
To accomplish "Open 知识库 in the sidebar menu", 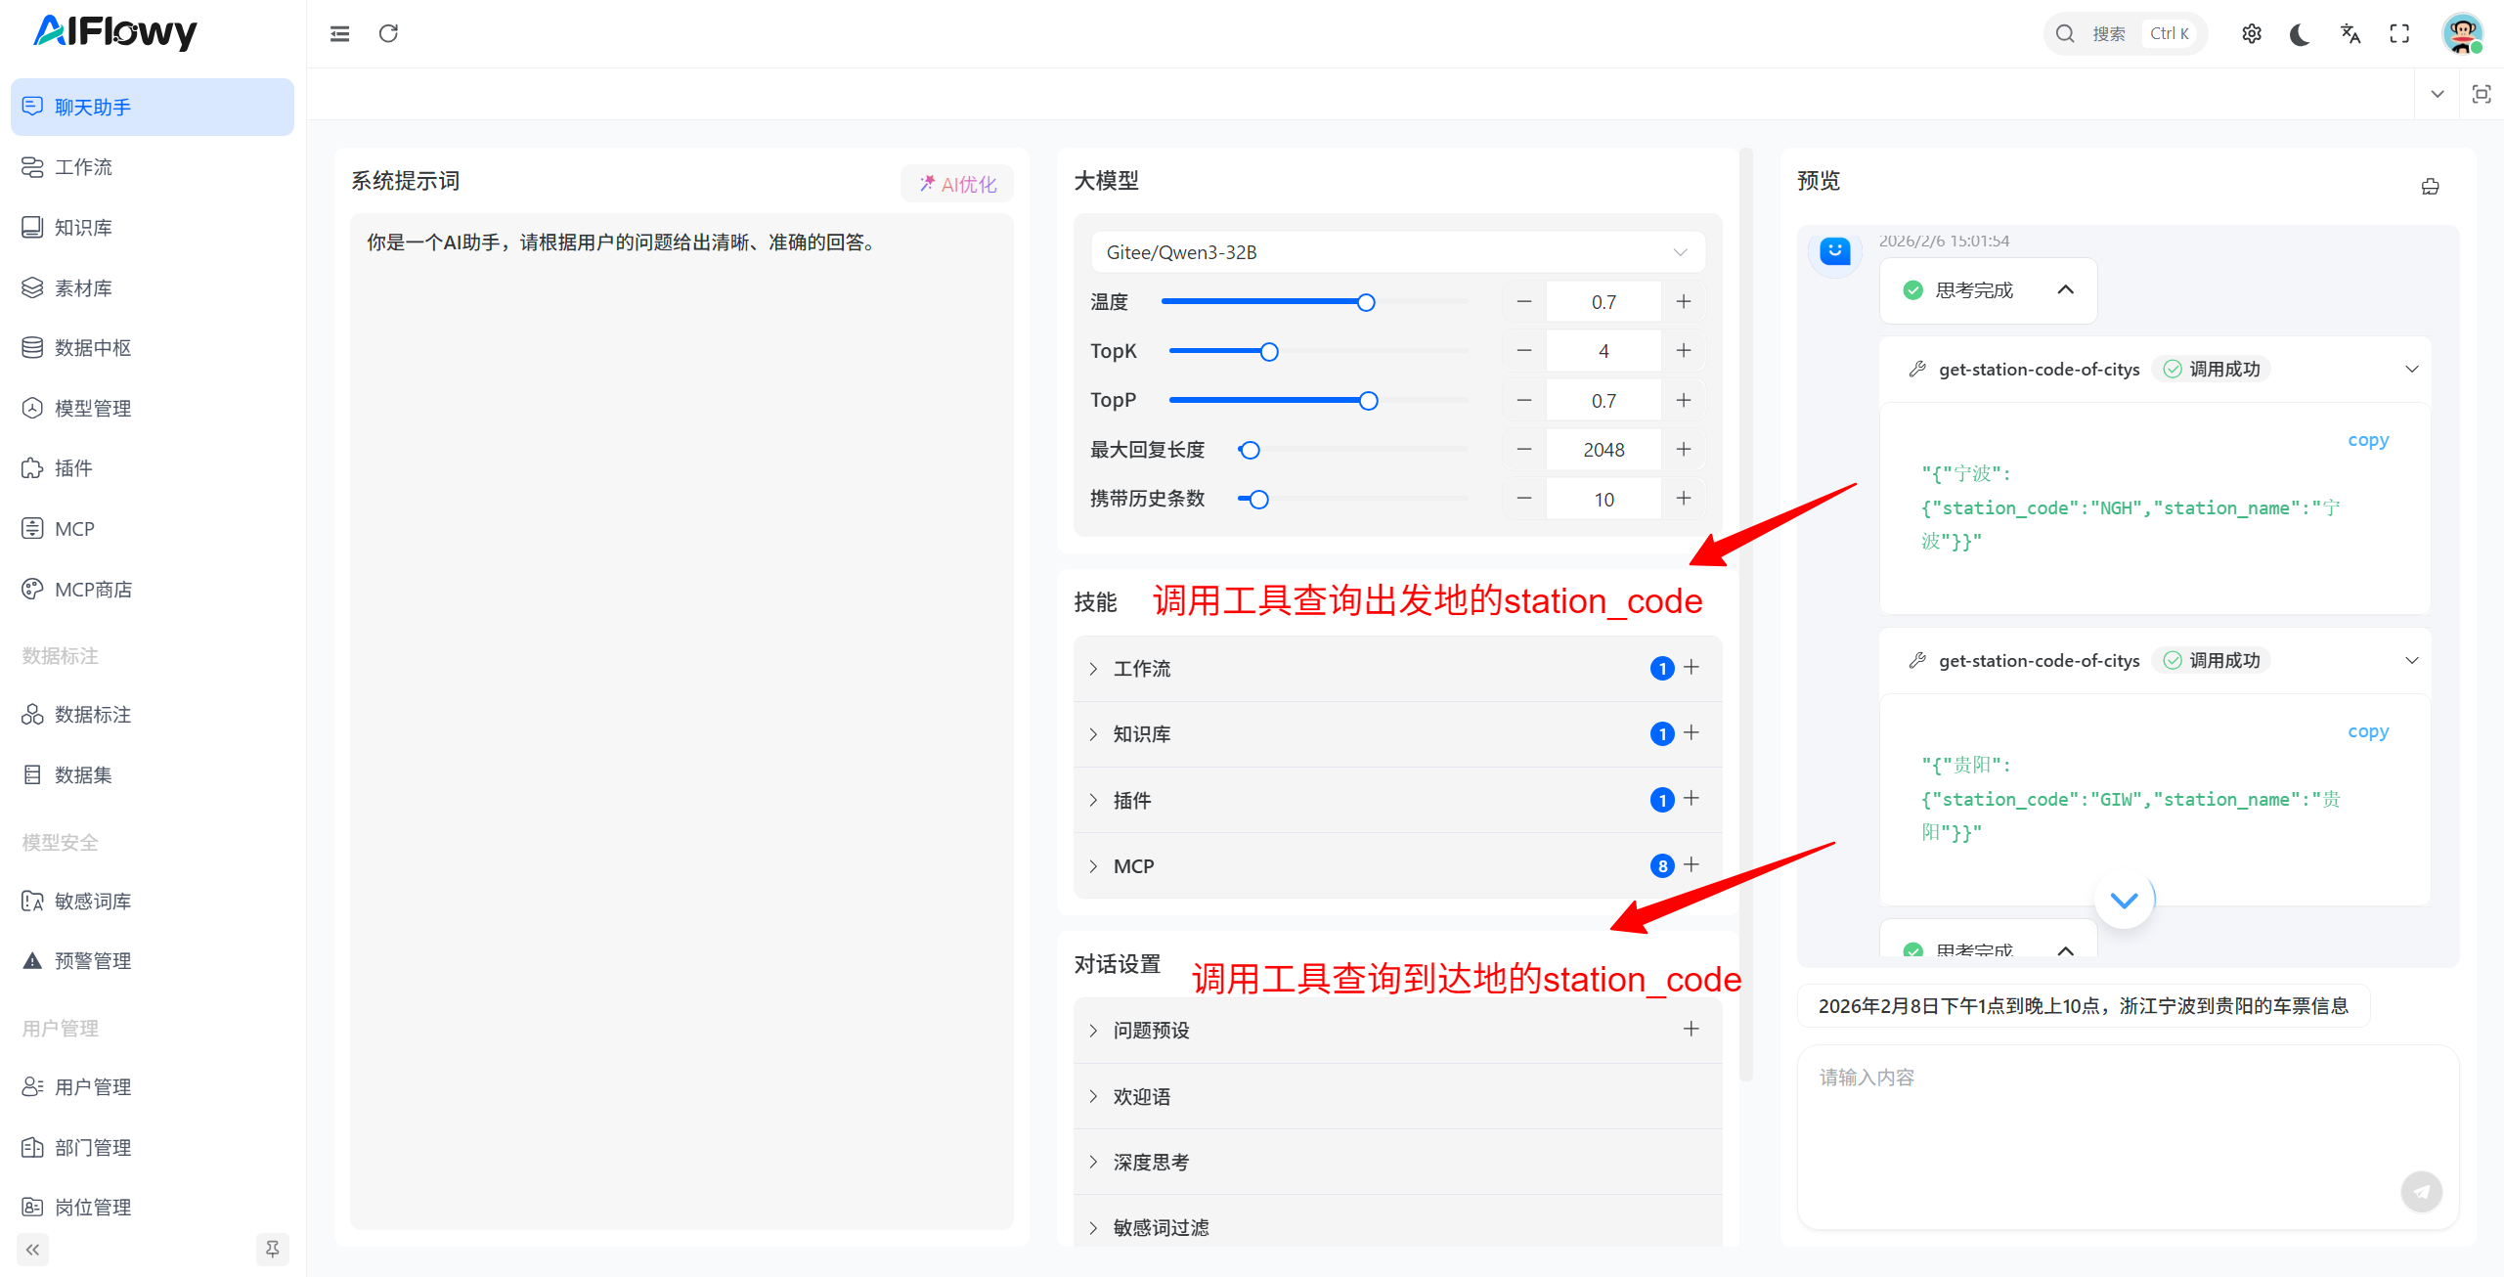I will (83, 228).
